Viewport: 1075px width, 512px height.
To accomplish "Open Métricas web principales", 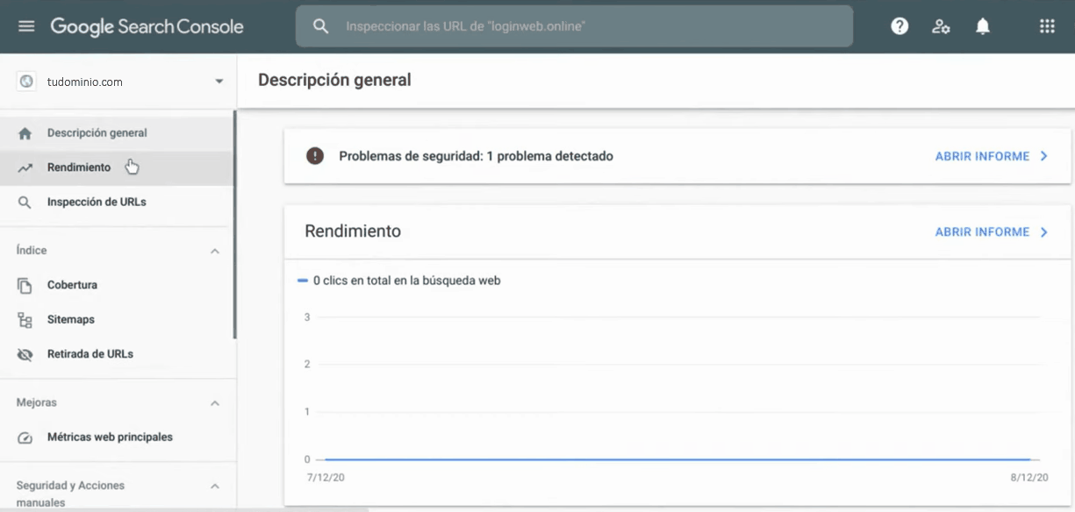I will point(117,437).
